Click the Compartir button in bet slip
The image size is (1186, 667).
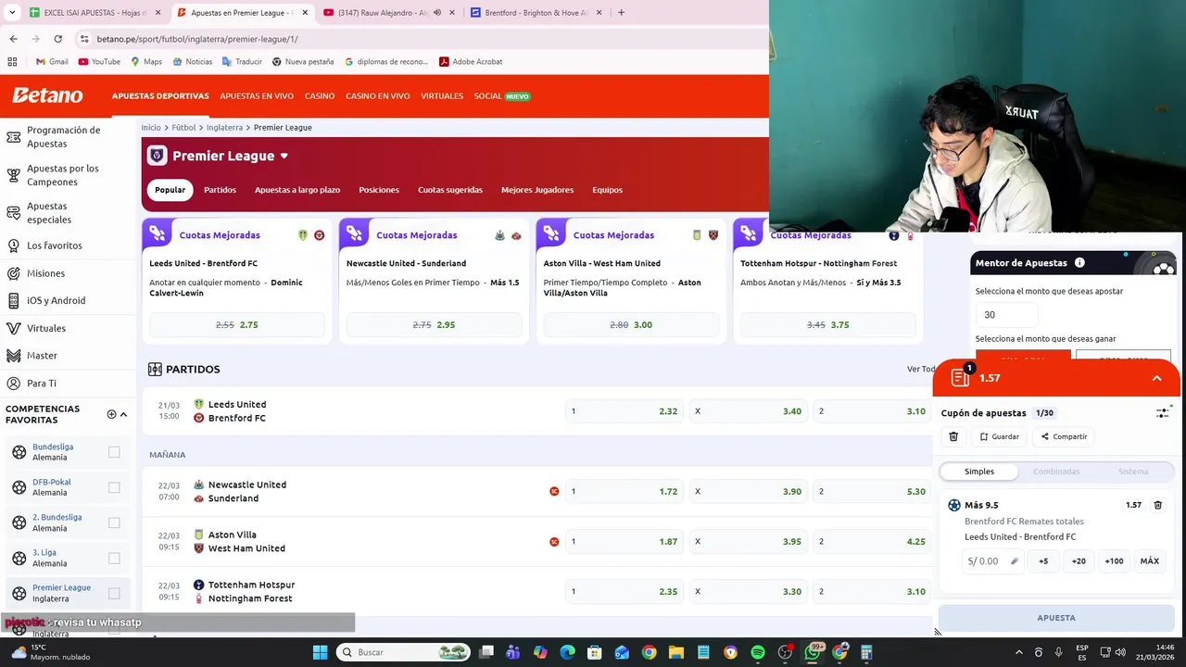click(1064, 436)
